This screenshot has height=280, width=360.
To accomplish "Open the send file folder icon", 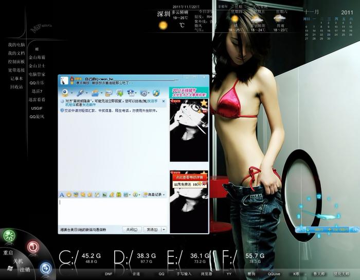I will point(95,93).
